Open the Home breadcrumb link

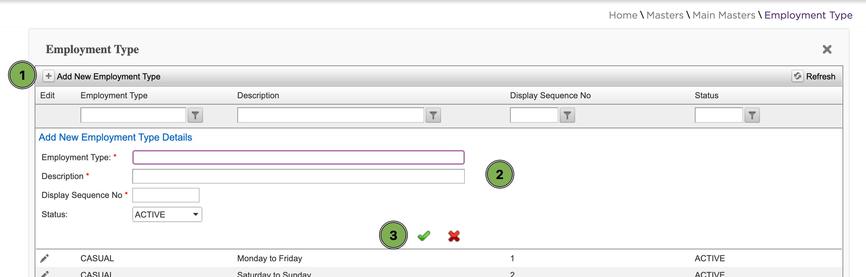623,15
